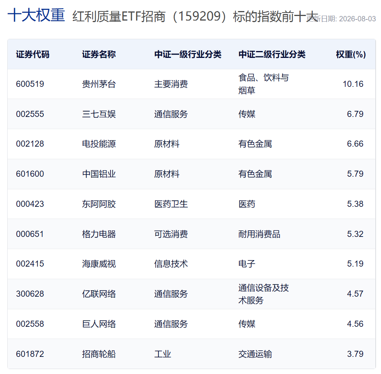Select stock code 600519
The height and width of the screenshot is (374, 381).
pos(30,84)
